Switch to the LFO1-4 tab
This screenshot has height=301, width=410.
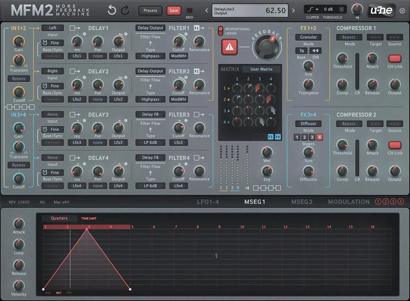(x=208, y=202)
